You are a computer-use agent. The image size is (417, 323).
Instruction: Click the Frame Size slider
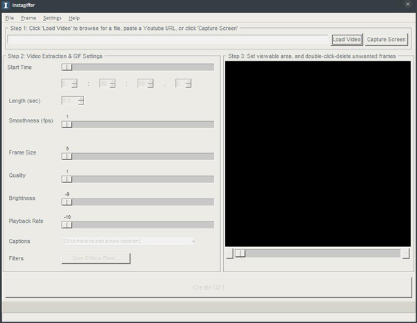[138, 157]
